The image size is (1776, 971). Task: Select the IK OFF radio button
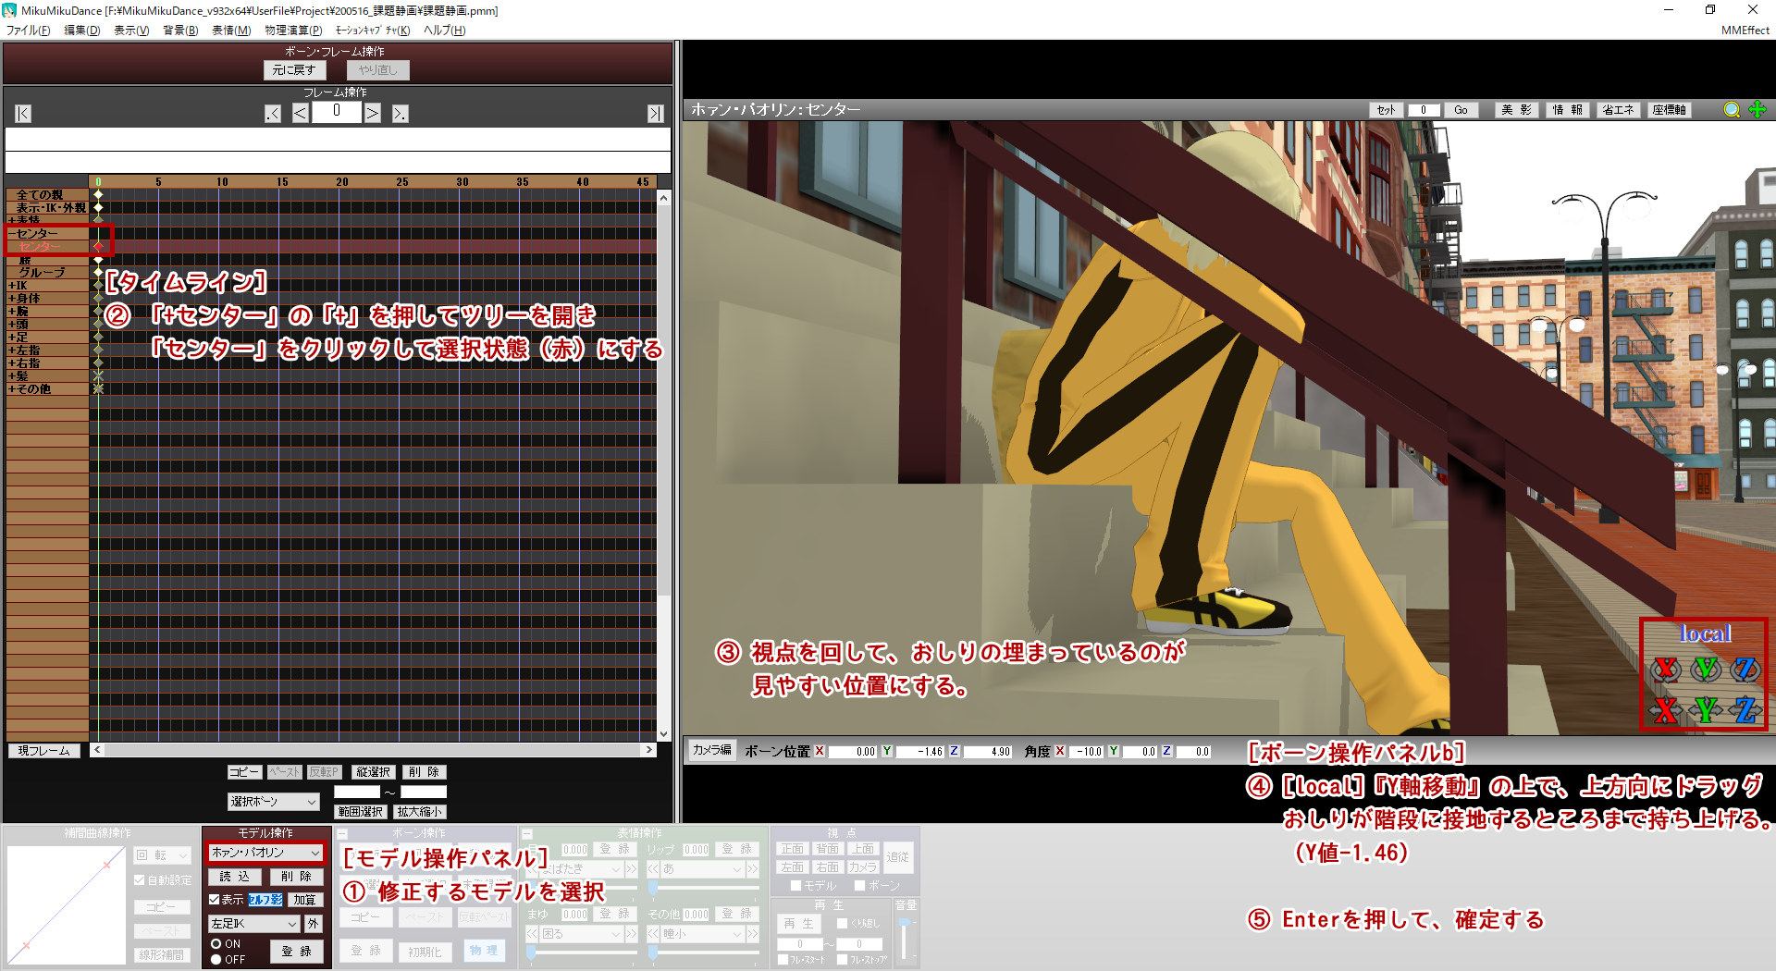(216, 959)
